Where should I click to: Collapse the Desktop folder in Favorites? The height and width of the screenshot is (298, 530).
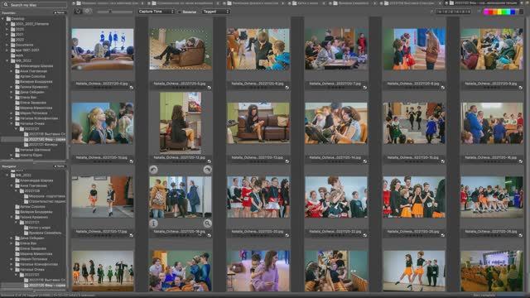point(3,18)
